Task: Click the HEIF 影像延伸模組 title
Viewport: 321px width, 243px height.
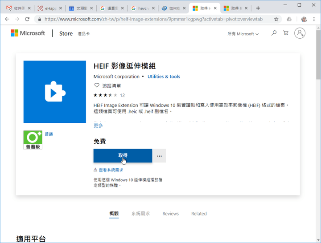Action: coord(125,66)
